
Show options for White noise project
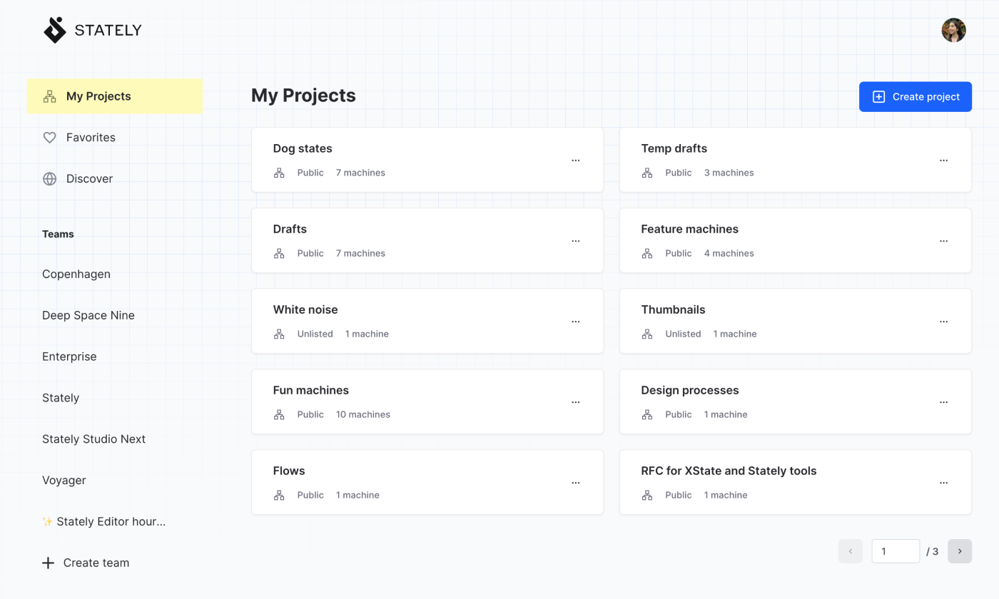tap(575, 322)
